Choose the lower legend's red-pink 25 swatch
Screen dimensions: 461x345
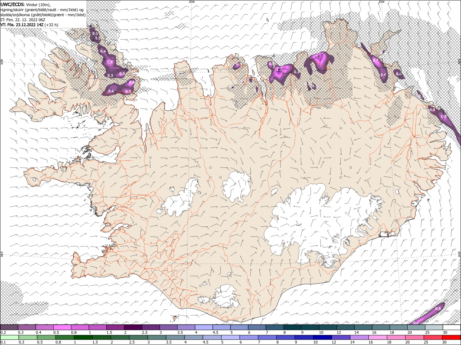(432, 337)
